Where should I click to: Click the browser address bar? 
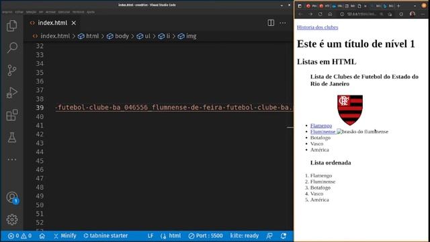pyautogui.click(x=362, y=14)
